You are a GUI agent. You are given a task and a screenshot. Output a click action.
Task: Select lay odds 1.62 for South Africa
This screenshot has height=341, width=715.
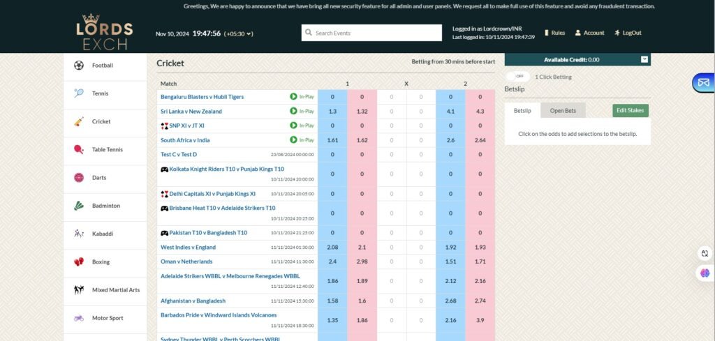click(362, 140)
